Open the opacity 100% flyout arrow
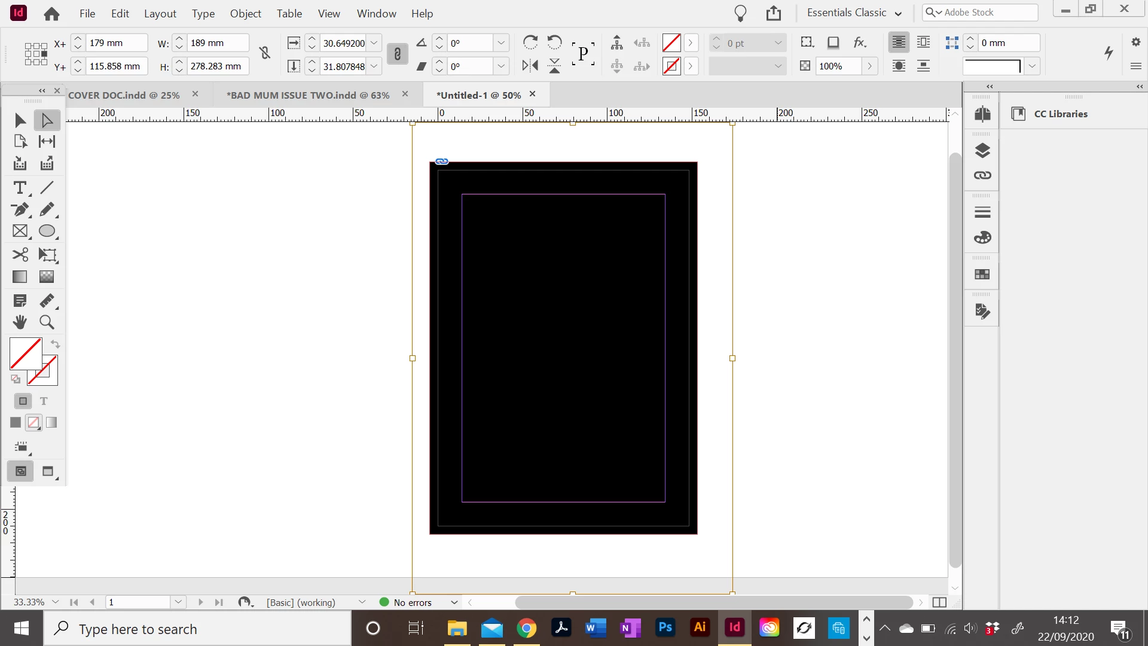The image size is (1148, 646). coord(870,66)
